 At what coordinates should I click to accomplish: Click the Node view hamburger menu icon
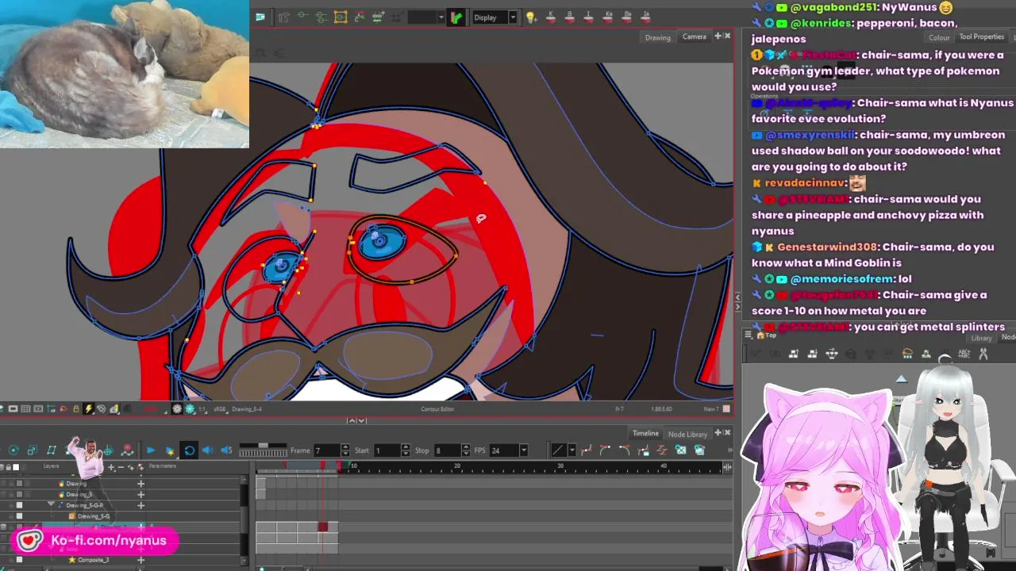(748, 335)
